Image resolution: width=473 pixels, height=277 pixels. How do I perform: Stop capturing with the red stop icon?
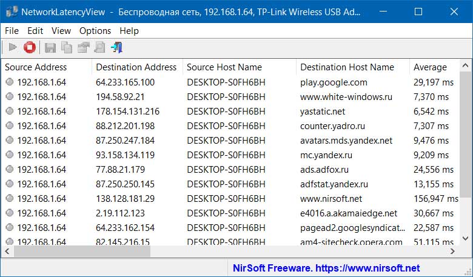[30, 47]
